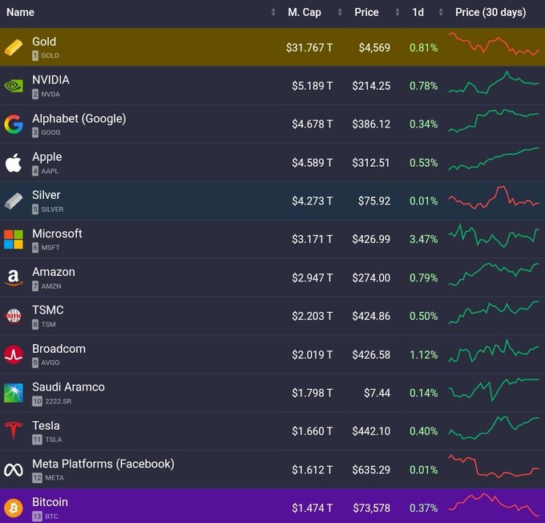The height and width of the screenshot is (523, 545).
Task: Open the Silver asset link
Action: click(46, 195)
